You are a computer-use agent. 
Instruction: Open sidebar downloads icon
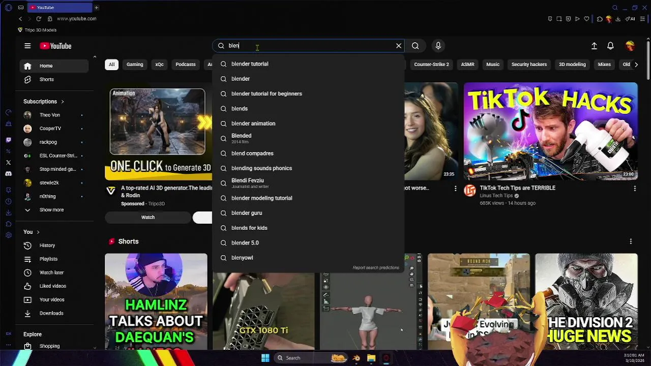click(x=8, y=213)
